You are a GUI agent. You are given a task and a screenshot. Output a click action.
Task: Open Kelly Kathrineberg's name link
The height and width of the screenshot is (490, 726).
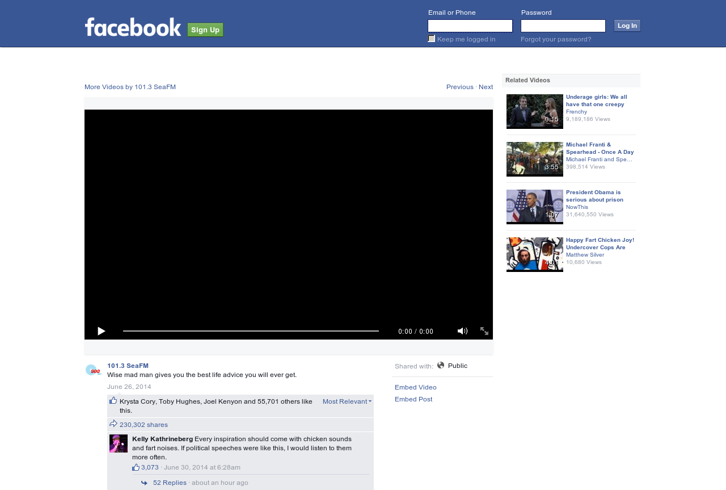coord(163,439)
